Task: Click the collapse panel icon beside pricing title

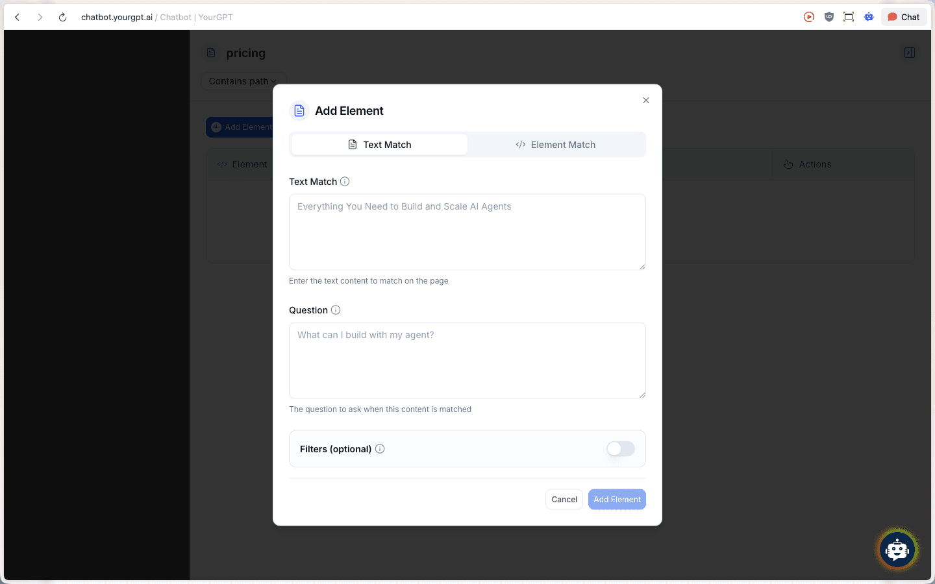Action: (910, 53)
